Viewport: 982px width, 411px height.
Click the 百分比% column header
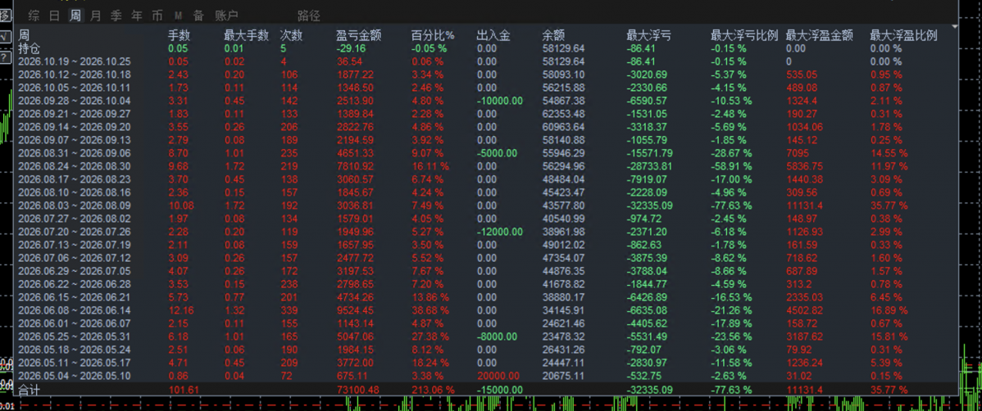tap(432, 36)
